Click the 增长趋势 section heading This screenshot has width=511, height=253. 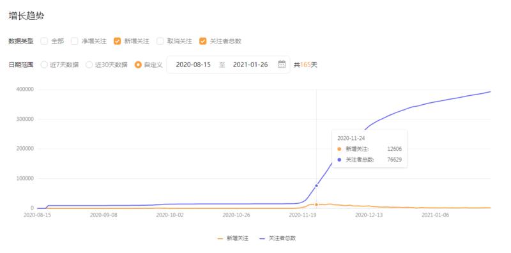point(26,16)
